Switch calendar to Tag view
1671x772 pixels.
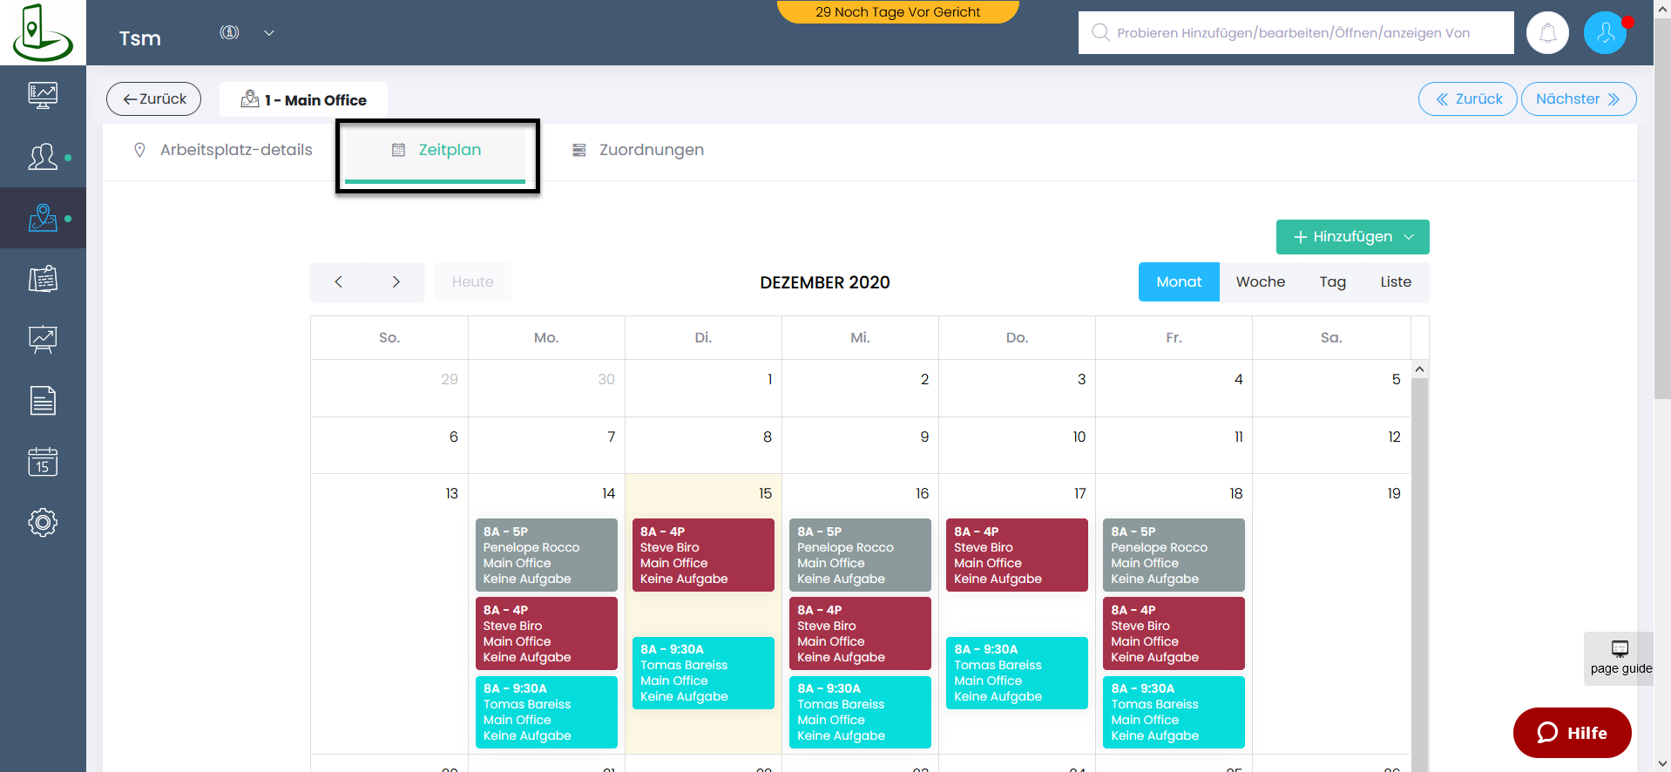[1332, 282]
